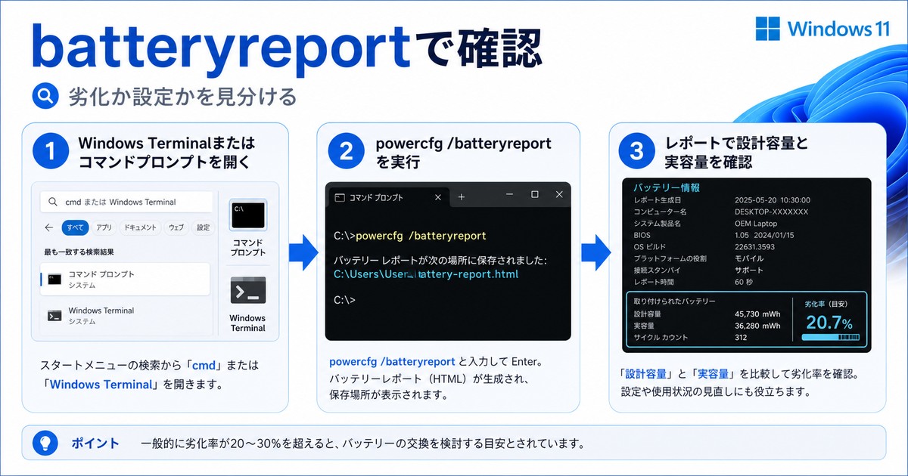Click the magnifier icon beside 劣化か設定かを見分ける
This screenshot has height=476, width=908.
(x=46, y=96)
